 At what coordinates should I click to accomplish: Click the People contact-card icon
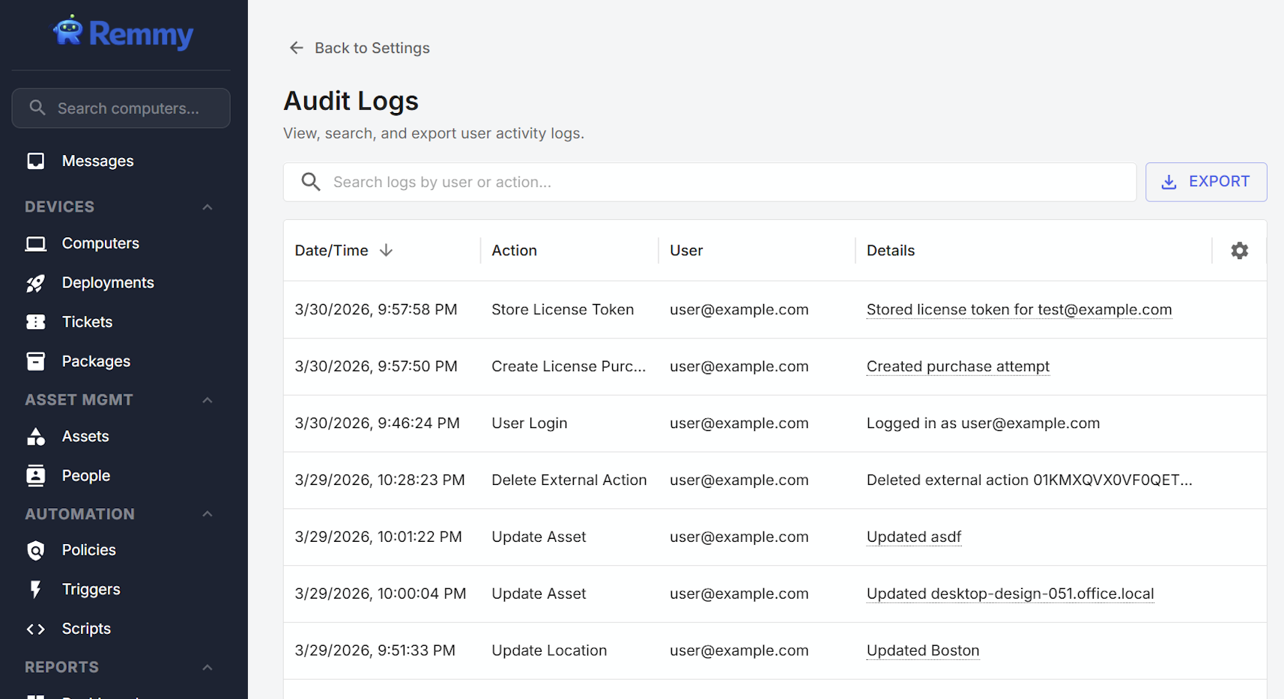click(35, 475)
